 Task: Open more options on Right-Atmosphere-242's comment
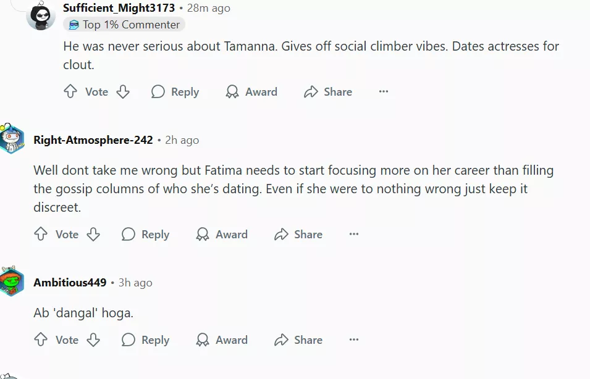[354, 235]
